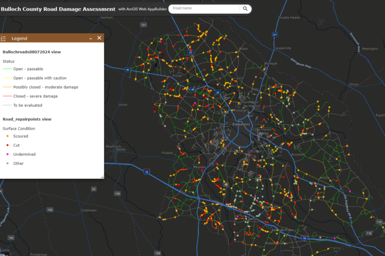Click the magenta Undermined dot symbol
Viewport: 385px width, 256px height.
coord(8,154)
